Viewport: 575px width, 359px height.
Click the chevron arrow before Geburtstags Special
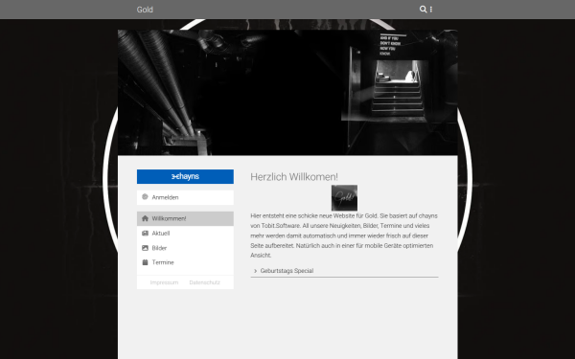pyautogui.click(x=255, y=271)
